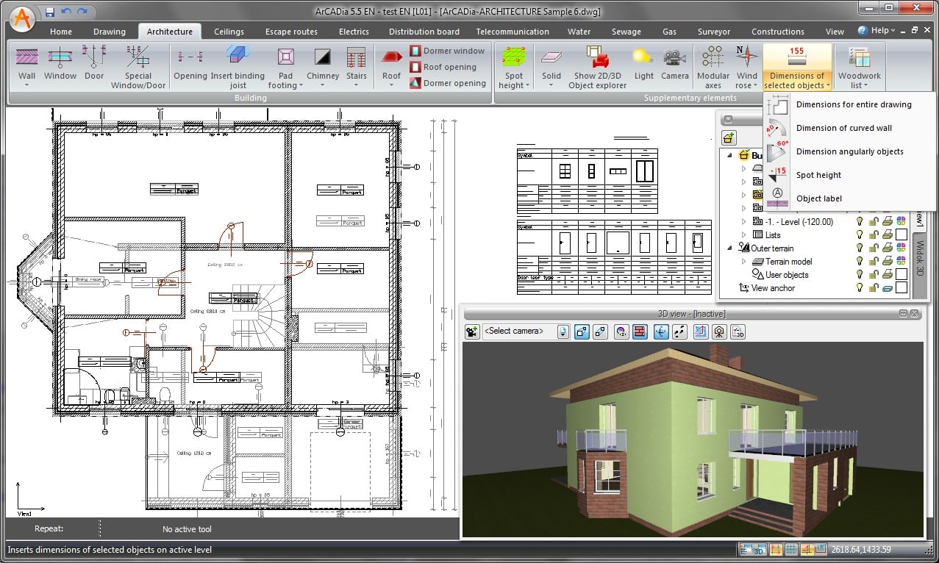Viewport: 939px width, 563px height.
Task: Click add camera icon in 3D view
Action: coord(472,331)
